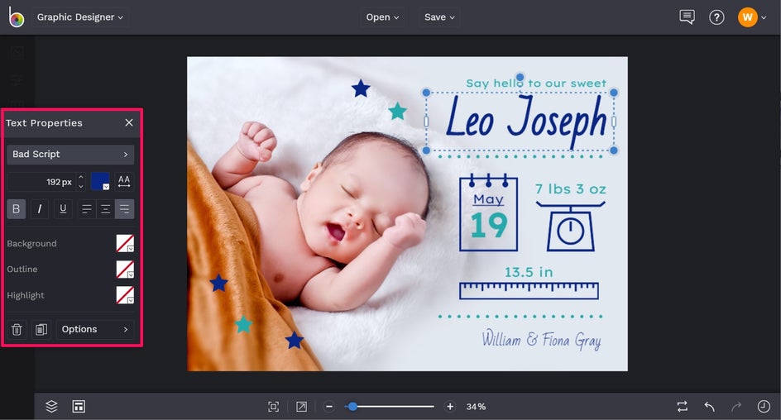Click the zoom slider handle
Viewport: 781px width, 420px height.
pos(352,407)
